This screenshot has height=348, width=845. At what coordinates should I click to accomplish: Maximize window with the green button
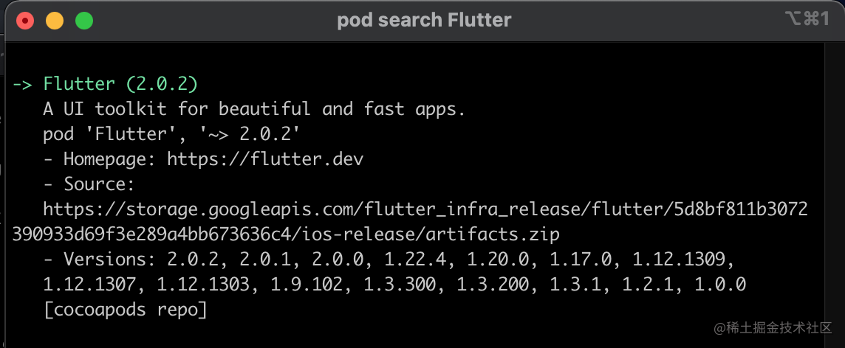[x=84, y=21]
